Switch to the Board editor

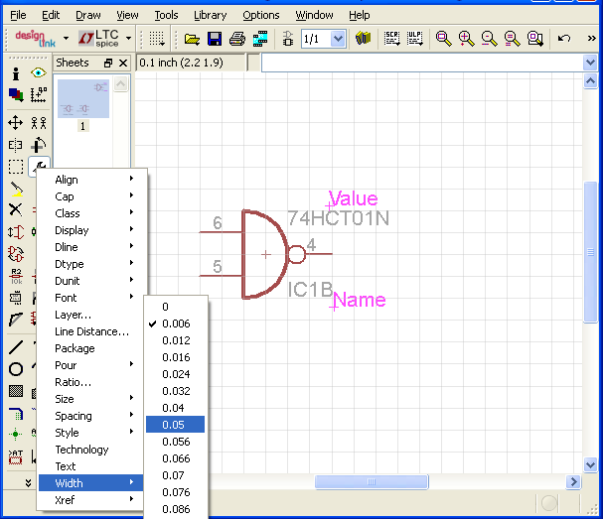288,39
